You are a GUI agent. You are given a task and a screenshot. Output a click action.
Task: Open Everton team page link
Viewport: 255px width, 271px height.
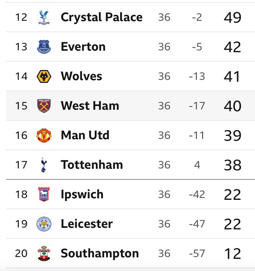[83, 47]
